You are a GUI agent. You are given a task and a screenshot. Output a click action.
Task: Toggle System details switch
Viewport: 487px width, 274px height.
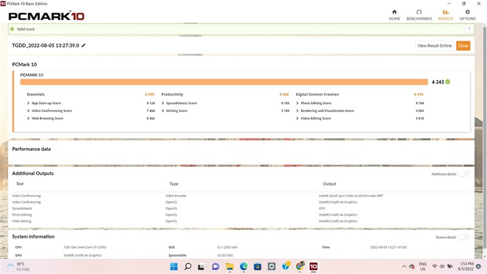464,237
